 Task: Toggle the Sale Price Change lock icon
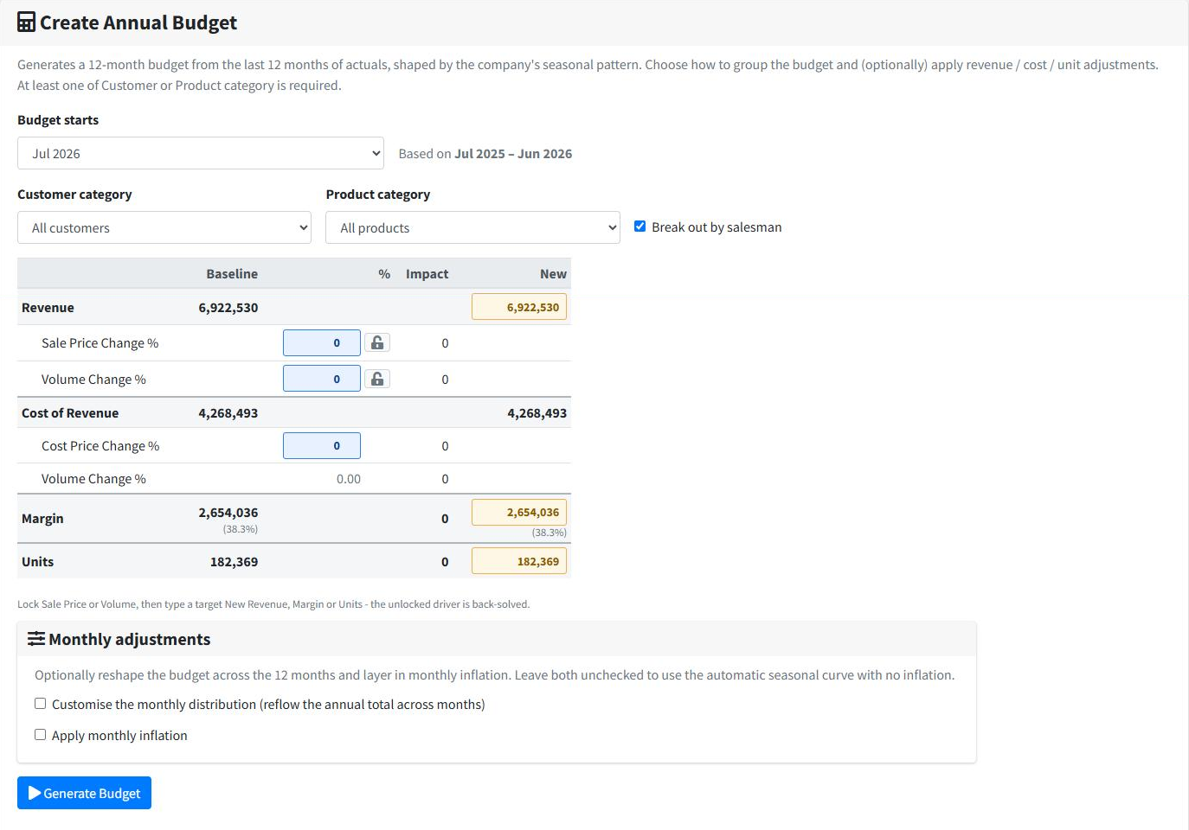pos(377,342)
